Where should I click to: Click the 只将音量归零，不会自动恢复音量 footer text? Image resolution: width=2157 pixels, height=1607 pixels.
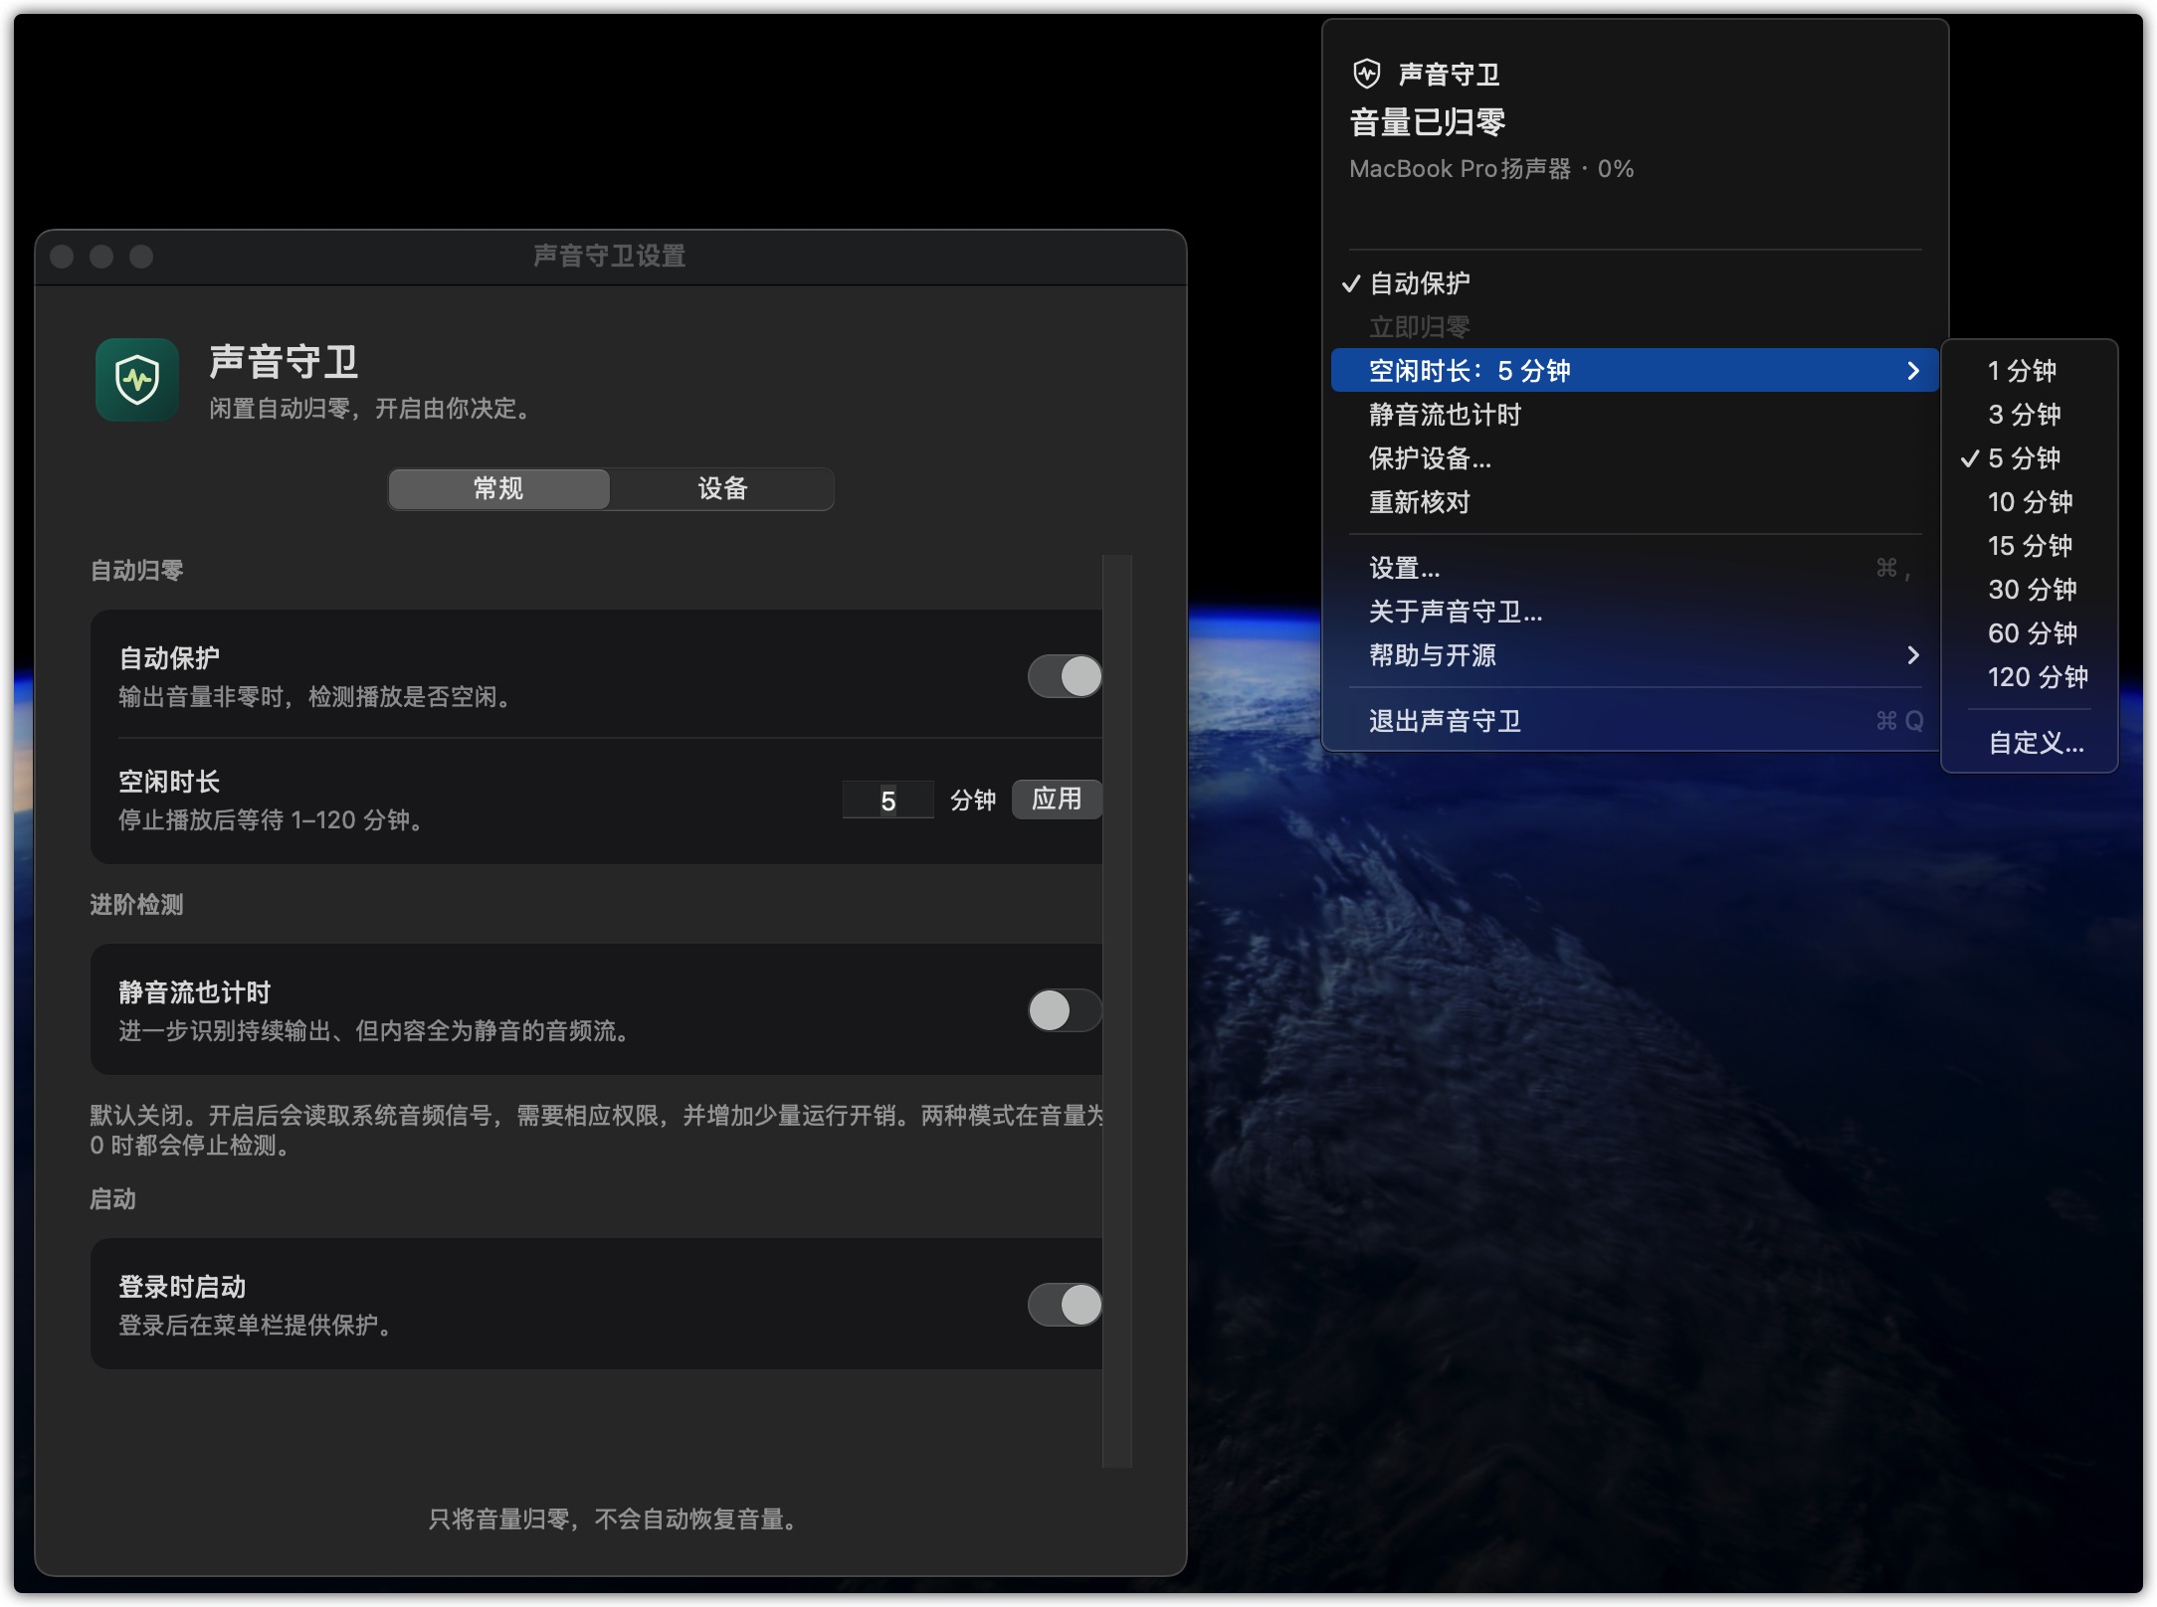coord(611,1518)
